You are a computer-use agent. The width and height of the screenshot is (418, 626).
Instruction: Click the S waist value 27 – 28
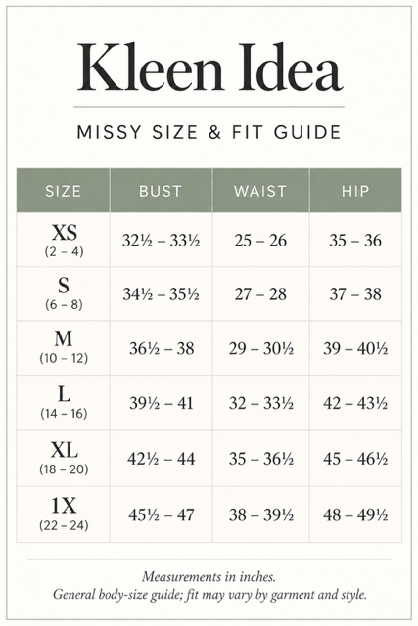(260, 294)
